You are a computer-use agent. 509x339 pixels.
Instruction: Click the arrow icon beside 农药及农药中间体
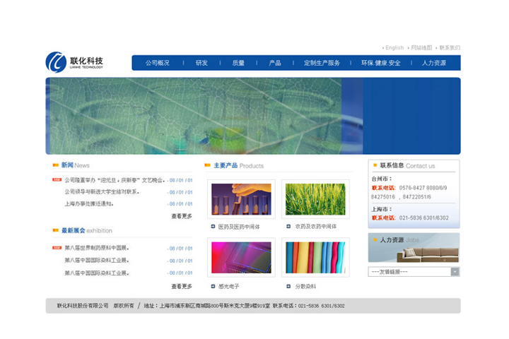(x=288, y=227)
